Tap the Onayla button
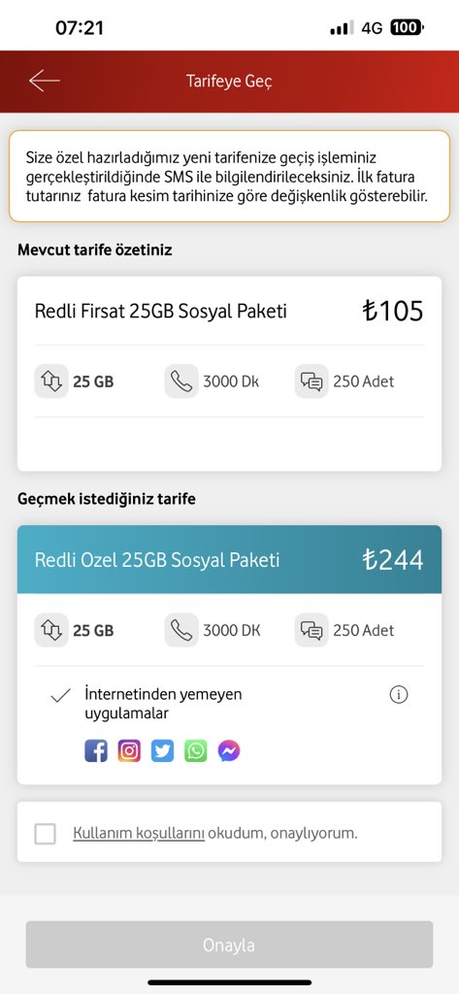This screenshot has height=994, width=459. 229,944
